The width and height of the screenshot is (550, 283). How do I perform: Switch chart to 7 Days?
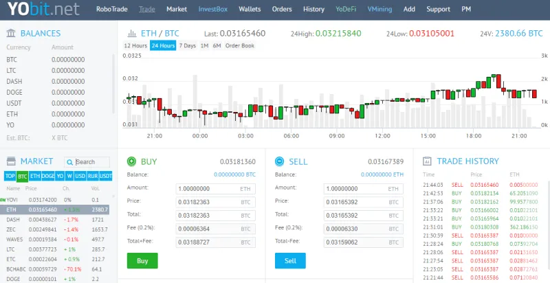[187, 45]
